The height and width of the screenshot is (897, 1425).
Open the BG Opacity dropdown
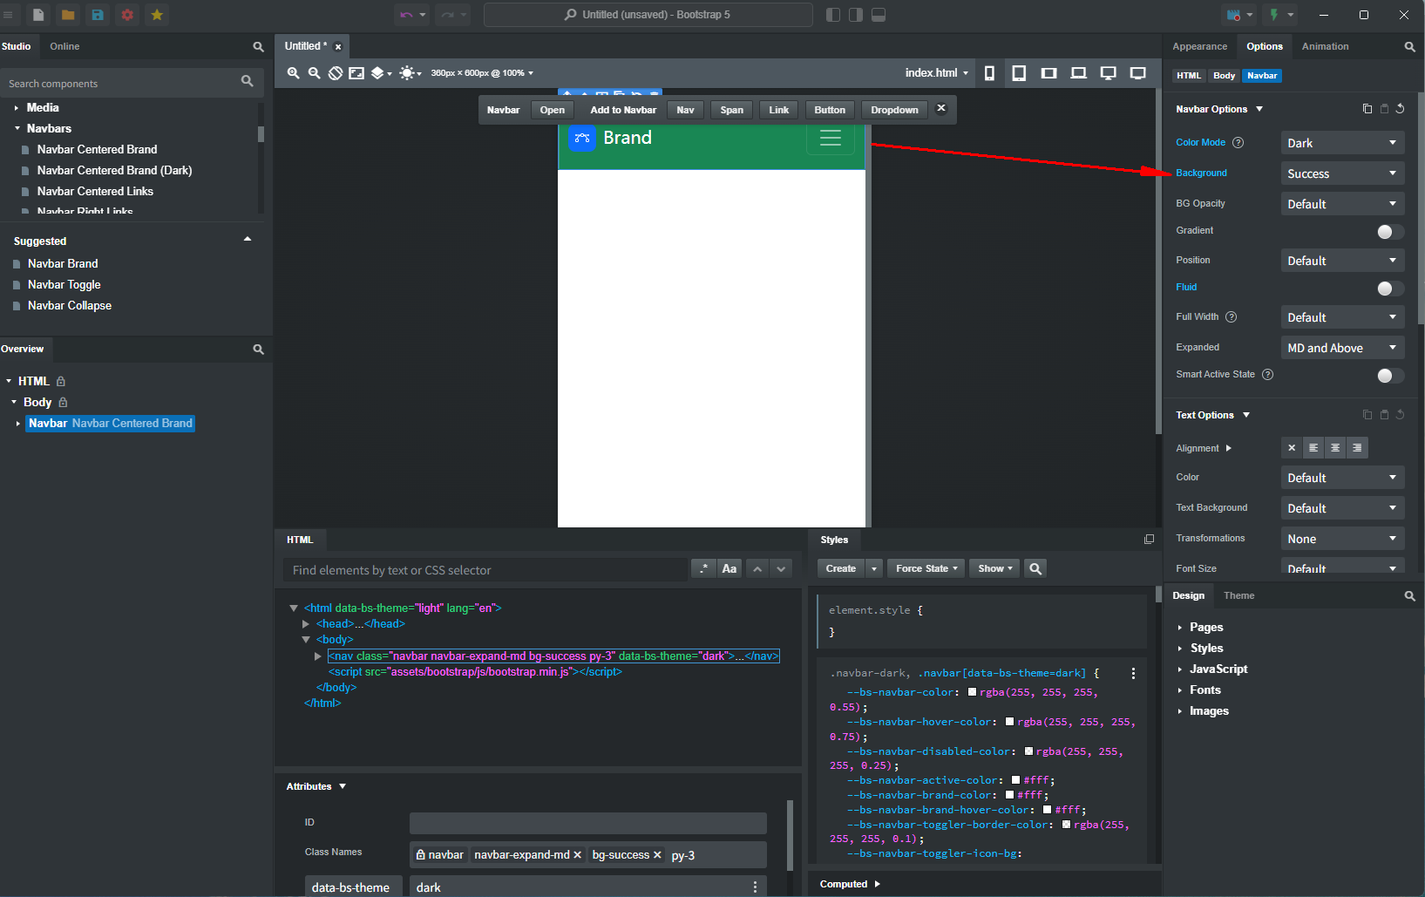click(x=1342, y=204)
